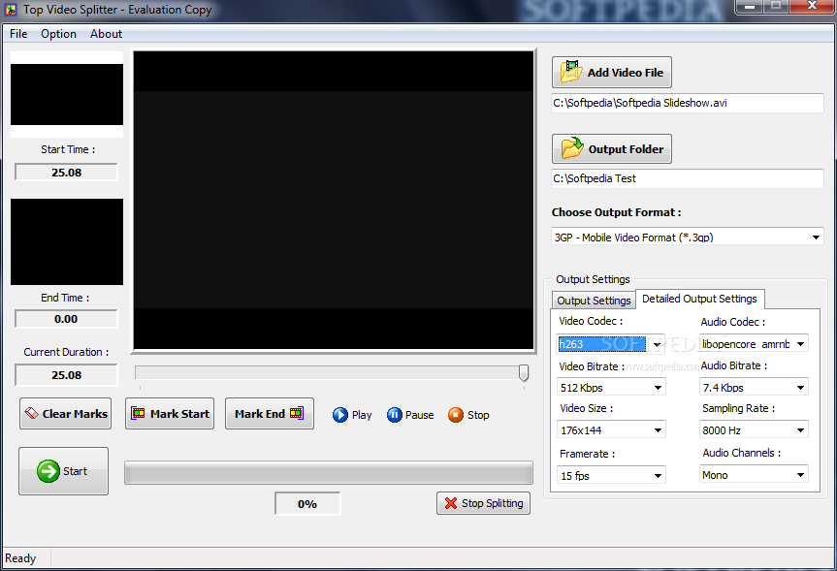Click the output folder path field
This screenshot has width=837, height=571.
click(687, 178)
